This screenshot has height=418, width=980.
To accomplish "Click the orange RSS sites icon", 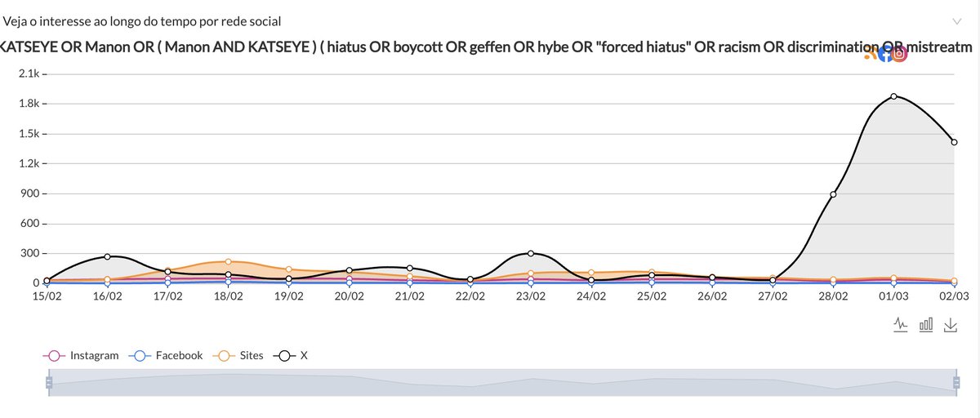I will (871, 54).
